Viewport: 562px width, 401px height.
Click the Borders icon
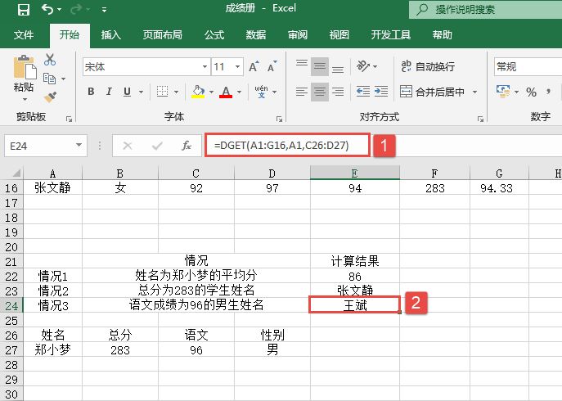coord(162,92)
